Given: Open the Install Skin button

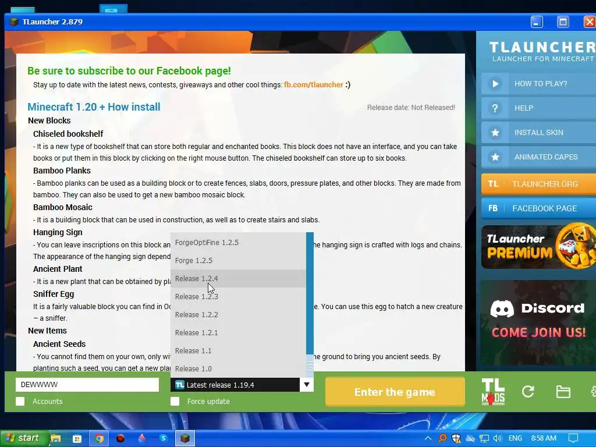Looking at the screenshot, I should [x=538, y=133].
